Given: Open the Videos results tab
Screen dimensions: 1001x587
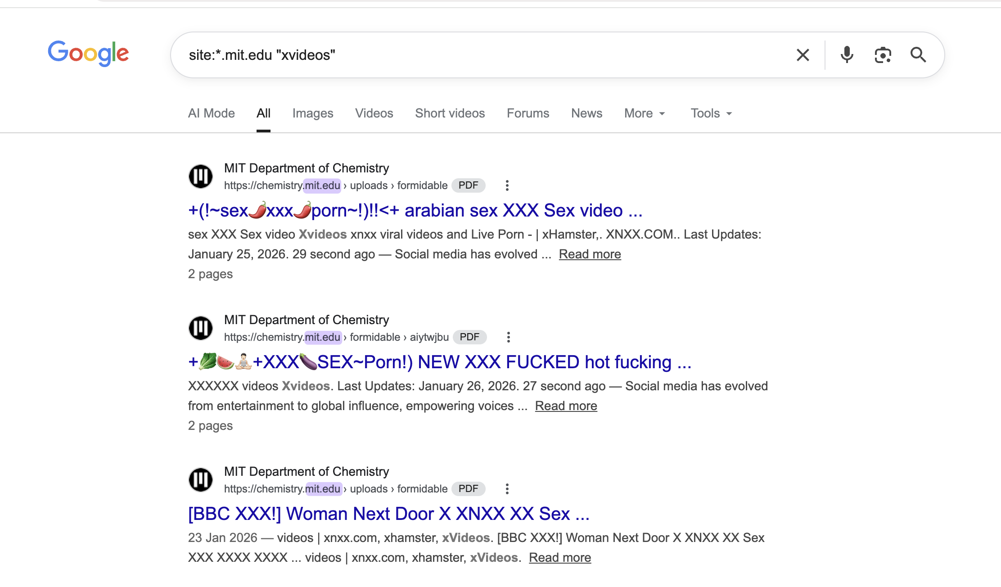Looking at the screenshot, I should pos(374,113).
